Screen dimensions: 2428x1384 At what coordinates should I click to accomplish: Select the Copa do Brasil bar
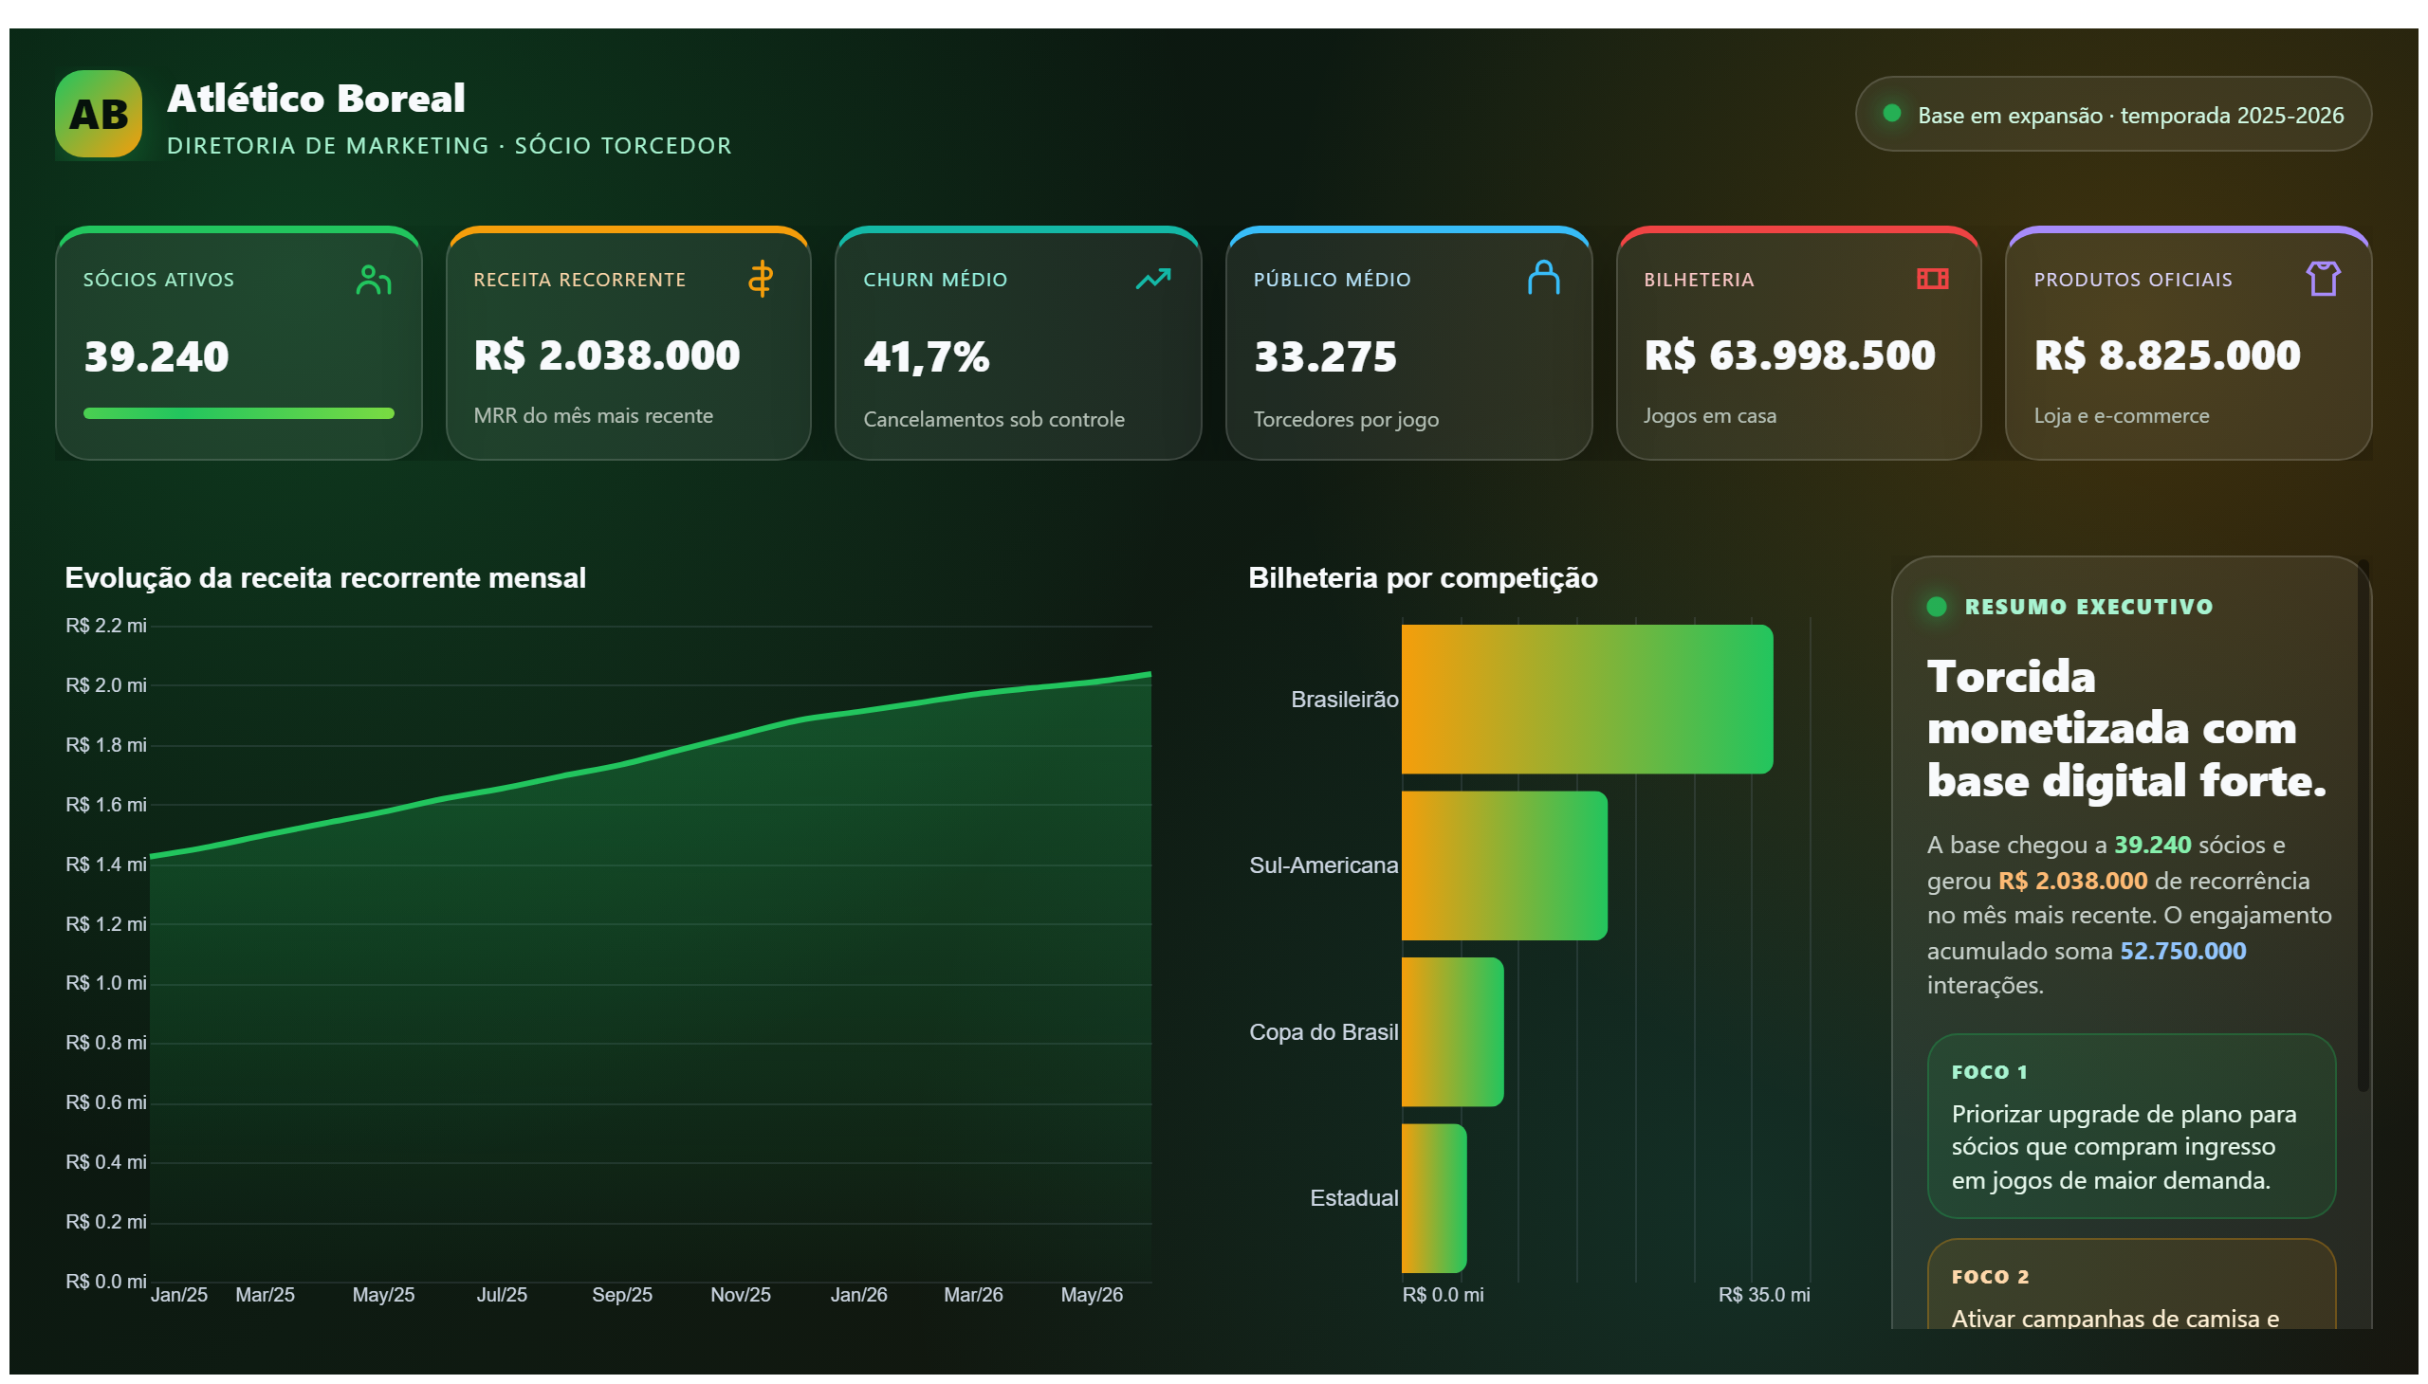coord(1452,1032)
